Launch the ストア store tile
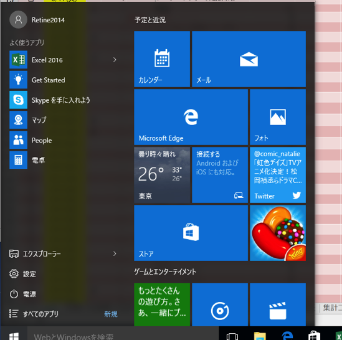The image size is (342, 340). point(191,233)
